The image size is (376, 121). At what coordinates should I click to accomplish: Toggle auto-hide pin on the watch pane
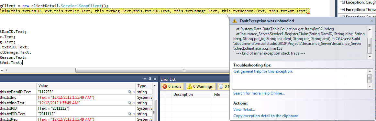(150, 79)
